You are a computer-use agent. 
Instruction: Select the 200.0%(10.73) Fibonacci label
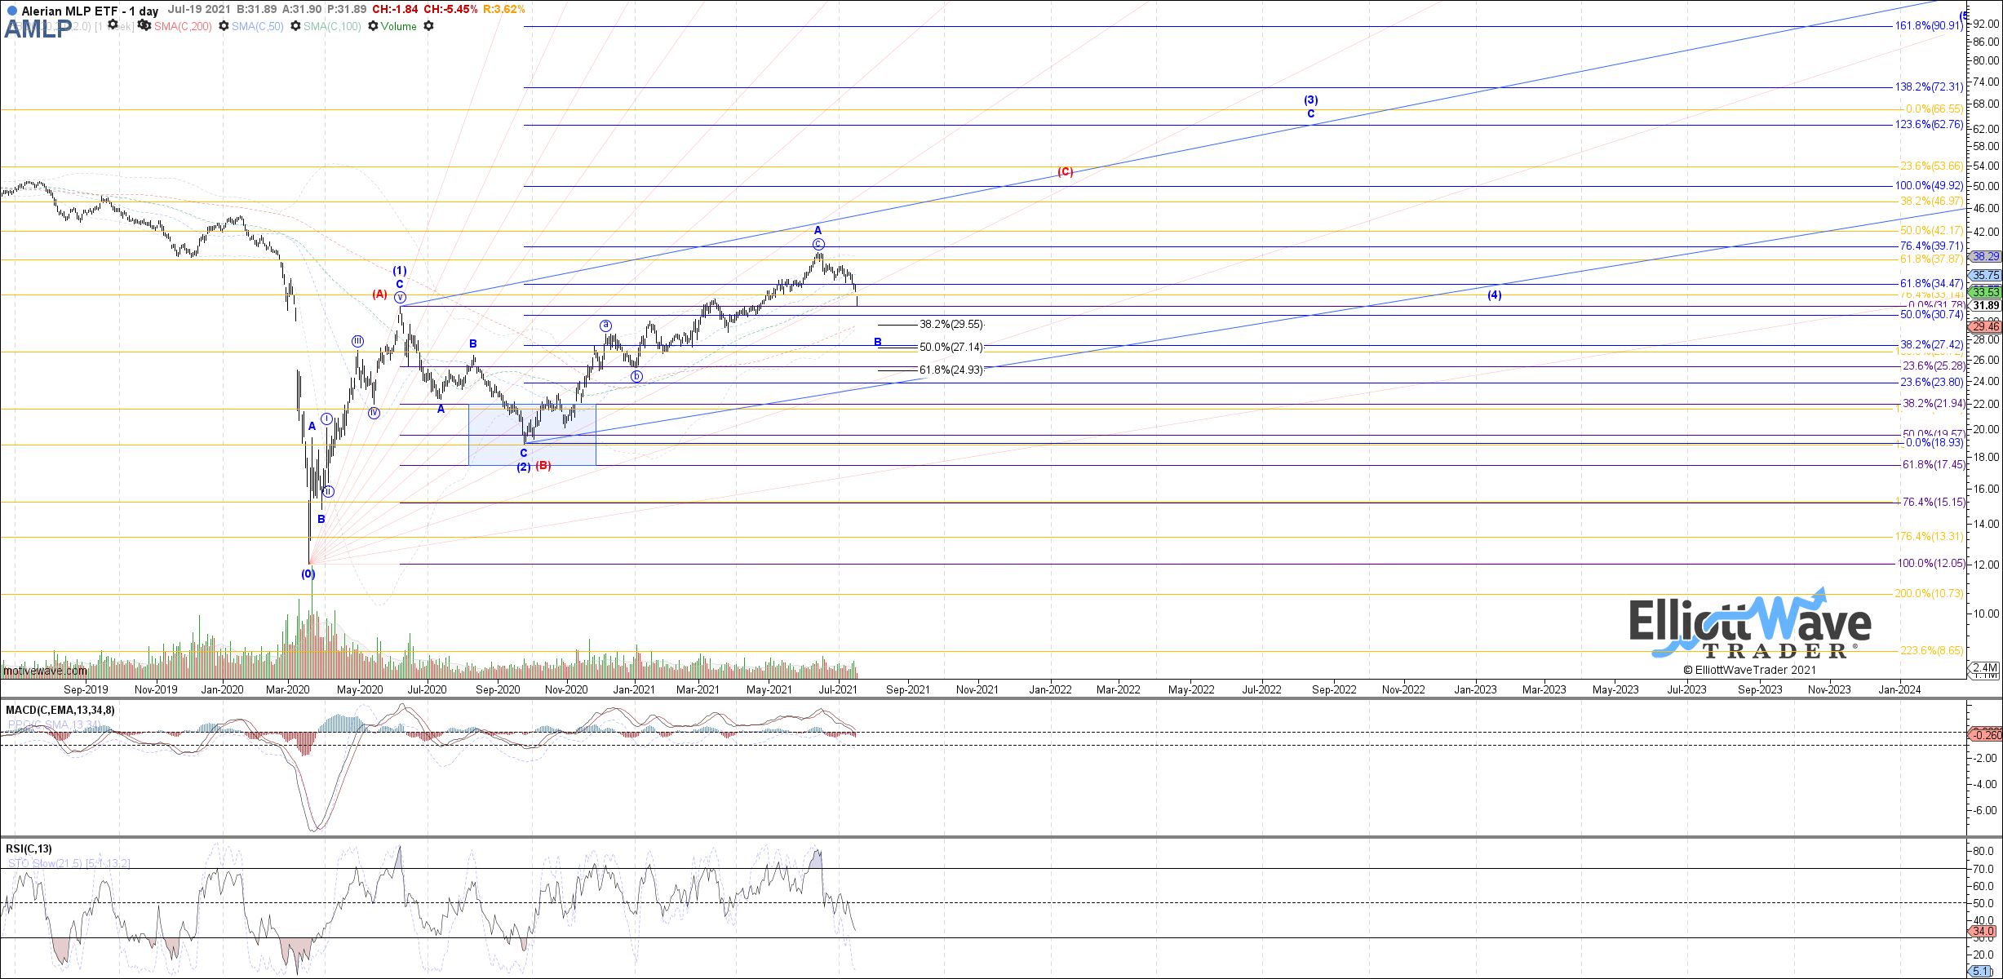(x=1929, y=593)
